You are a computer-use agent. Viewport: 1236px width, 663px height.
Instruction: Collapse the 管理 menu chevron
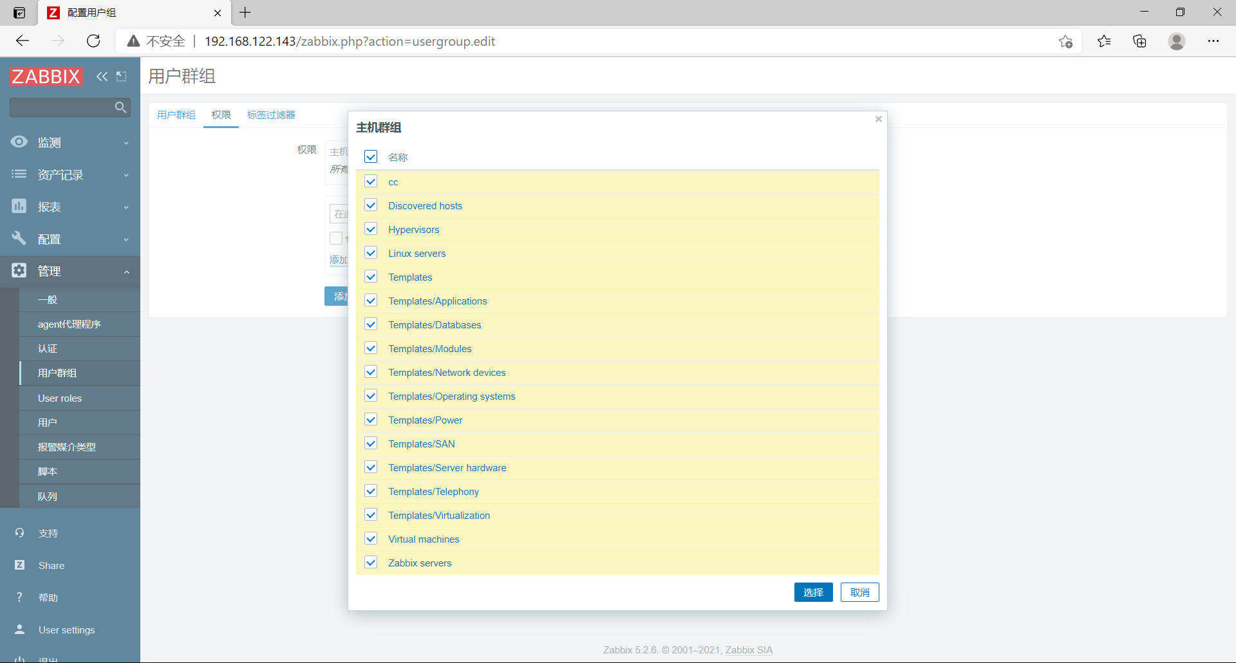click(x=126, y=272)
